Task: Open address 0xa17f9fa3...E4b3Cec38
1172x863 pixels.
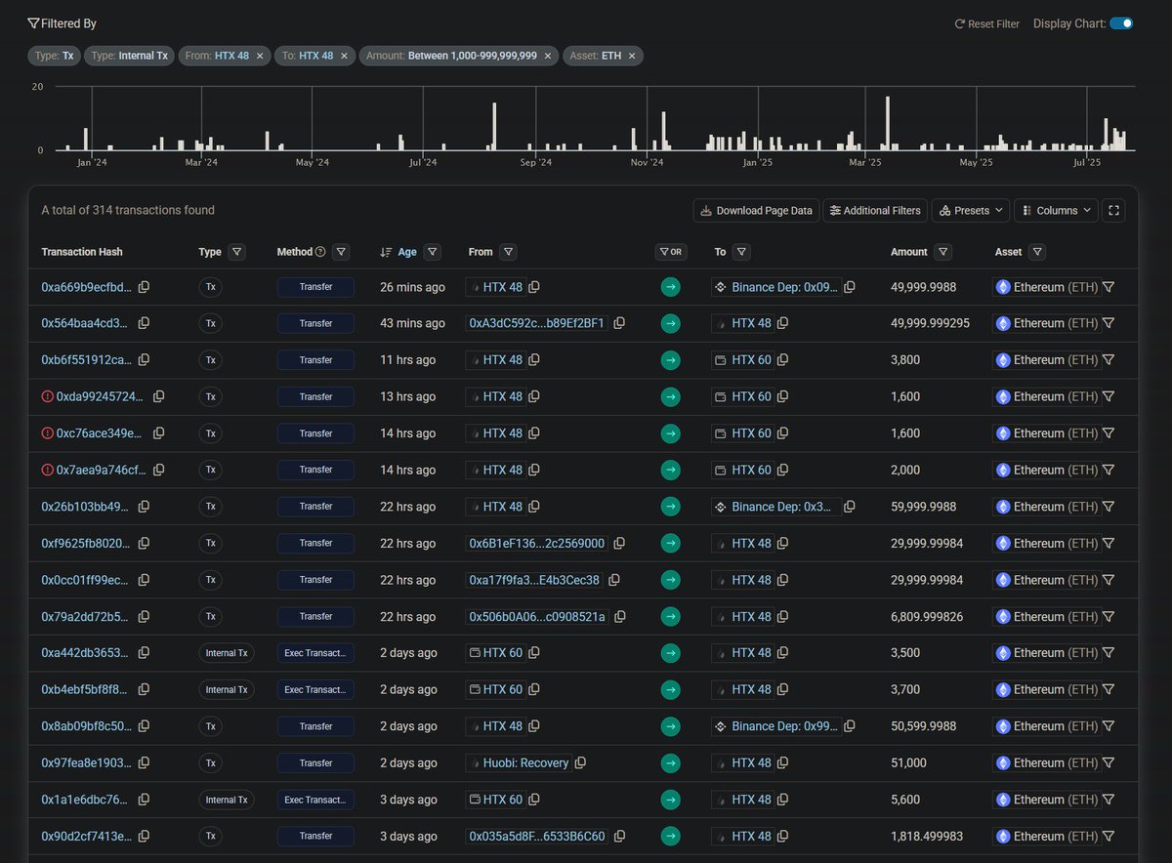Action: pyautogui.click(x=534, y=580)
